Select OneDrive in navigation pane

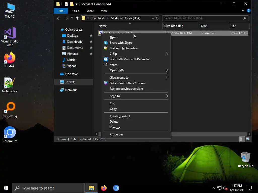71,74
